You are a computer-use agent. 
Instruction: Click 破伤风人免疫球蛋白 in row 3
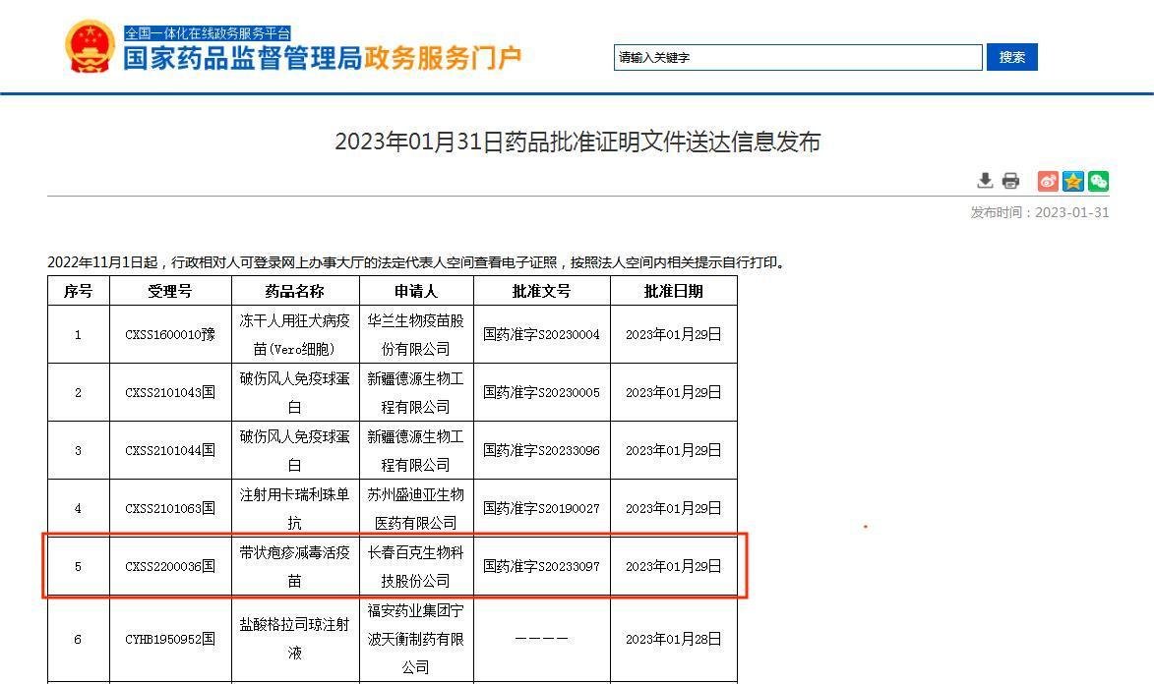point(294,451)
